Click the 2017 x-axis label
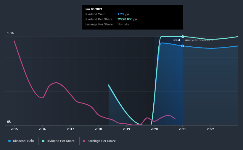This screenshot has height=150, width=243. pos(70,129)
